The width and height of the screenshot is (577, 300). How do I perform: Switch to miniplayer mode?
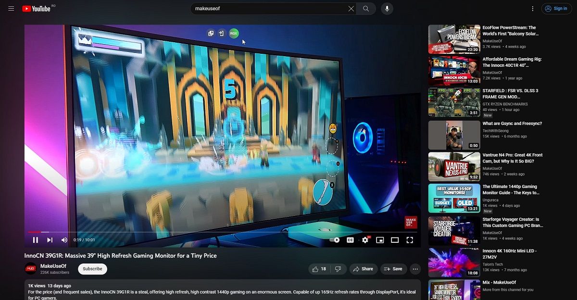380,240
